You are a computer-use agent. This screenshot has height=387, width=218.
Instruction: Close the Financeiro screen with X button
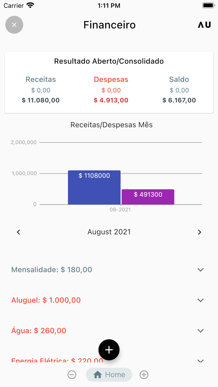coord(14,25)
